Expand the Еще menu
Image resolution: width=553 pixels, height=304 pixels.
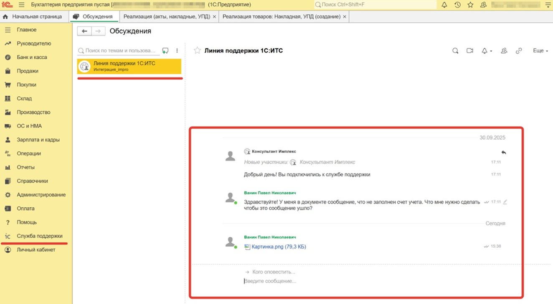(540, 51)
